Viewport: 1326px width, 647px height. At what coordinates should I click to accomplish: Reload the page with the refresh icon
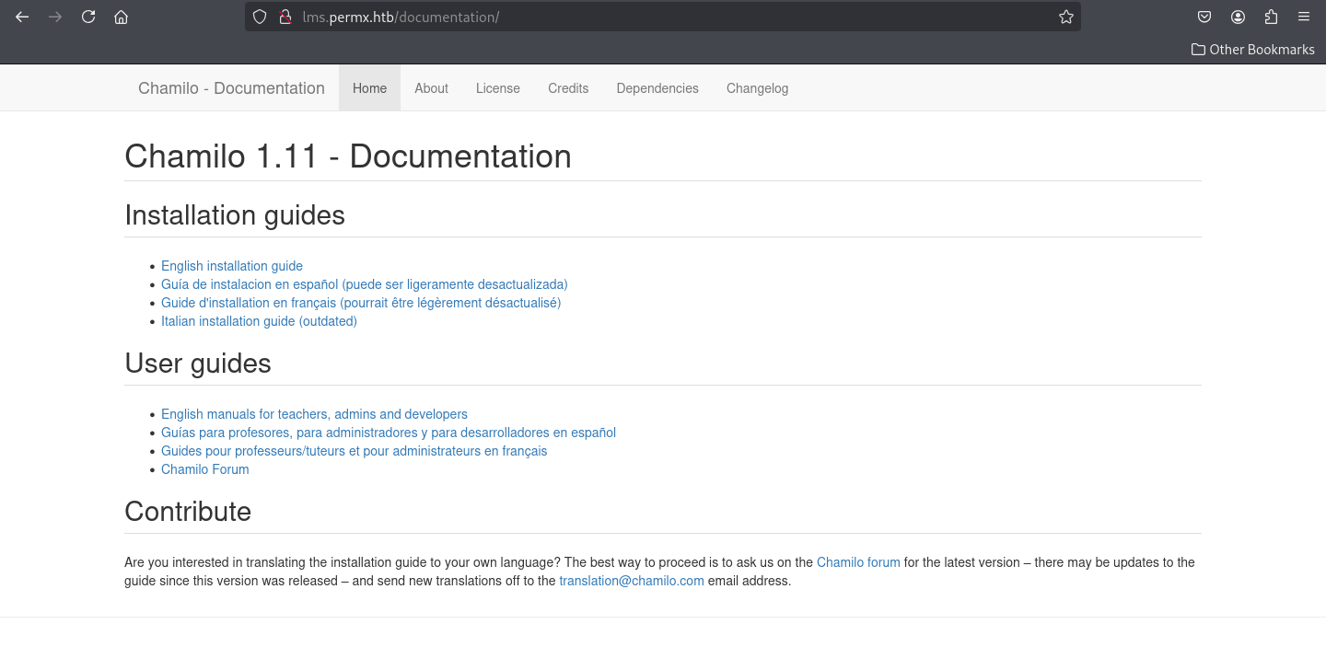[x=88, y=17]
